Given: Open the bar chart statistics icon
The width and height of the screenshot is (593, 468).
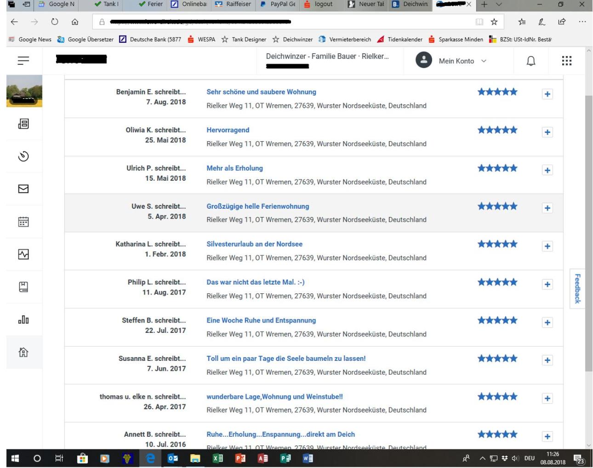Looking at the screenshot, I should (23, 320).
